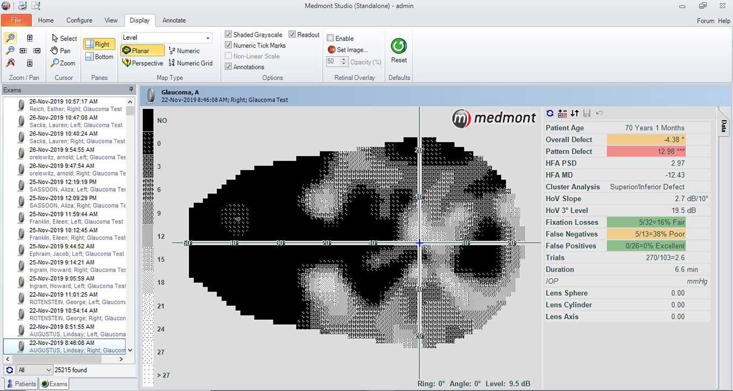
Task: Switch to Numeric Grid map view
Action: coord(190,63)
